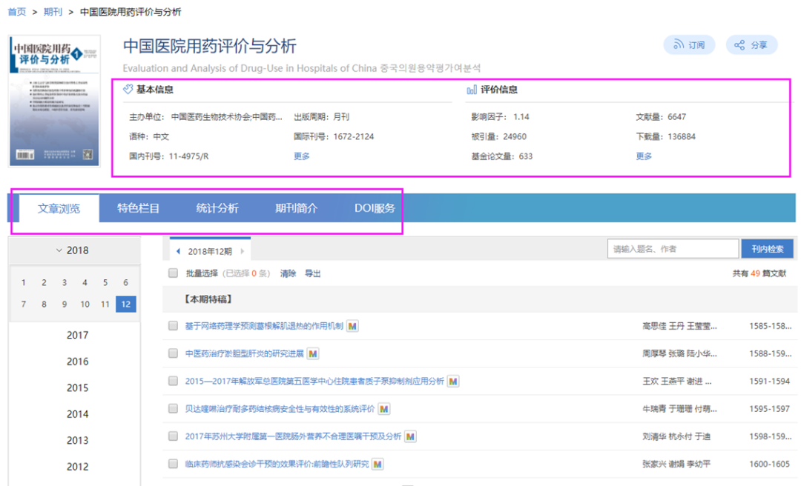This screenshot has height=486, width=801.
Task: Click the title or author search input field
Action: 671,248
